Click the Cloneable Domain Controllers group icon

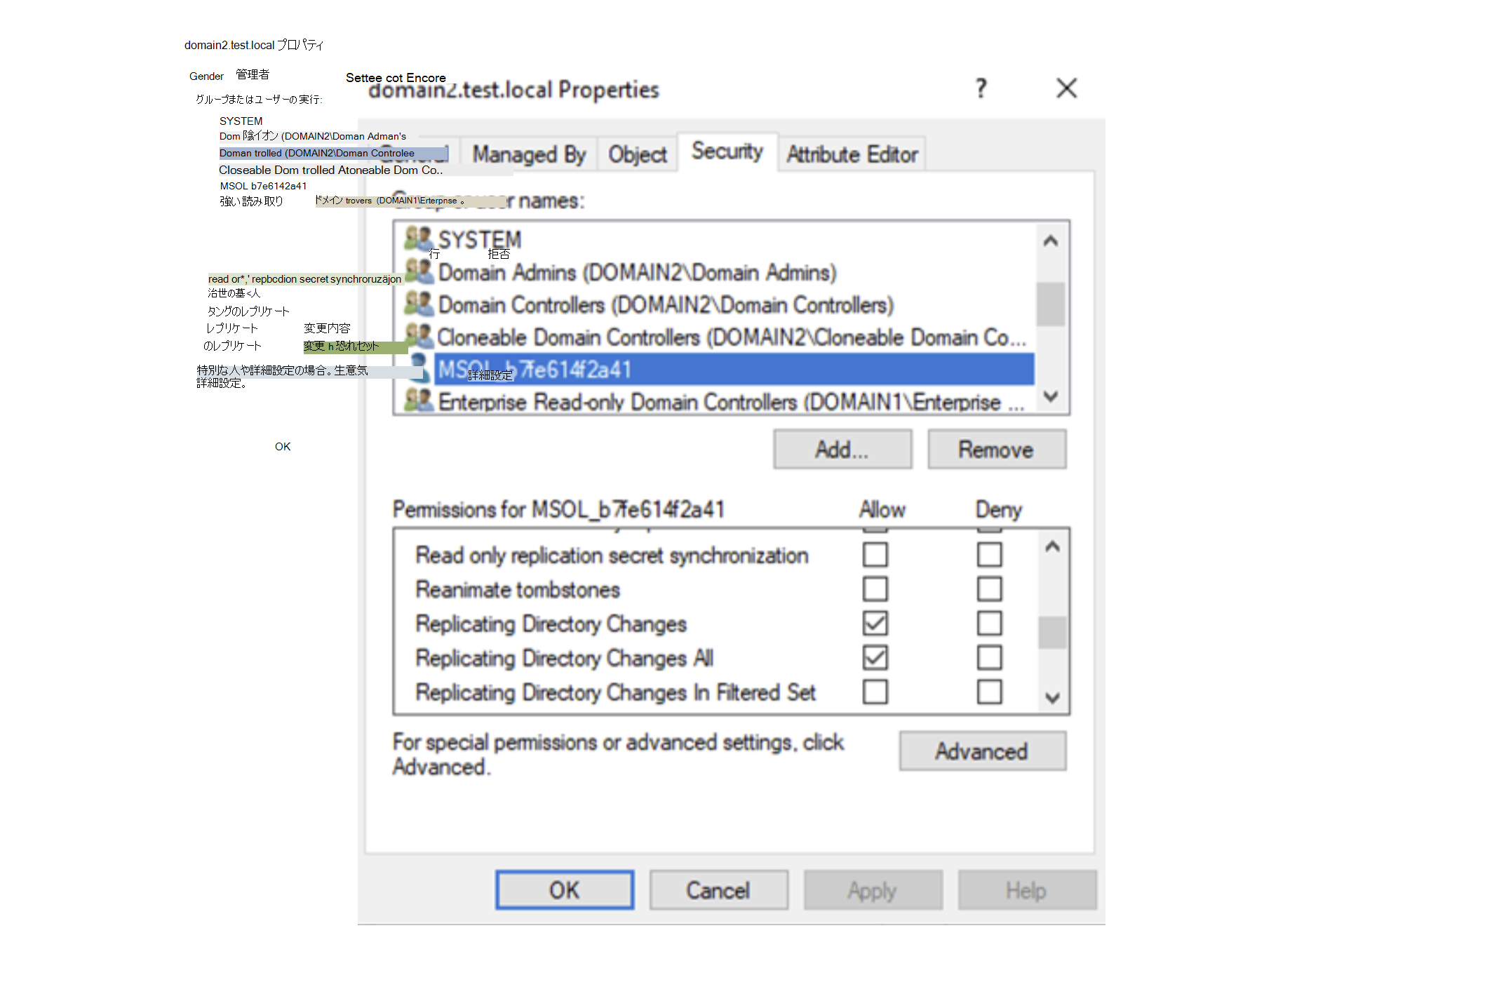pyautogui.click(x=419, y=336)
